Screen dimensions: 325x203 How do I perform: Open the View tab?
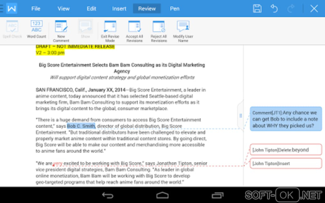point(63,9)
